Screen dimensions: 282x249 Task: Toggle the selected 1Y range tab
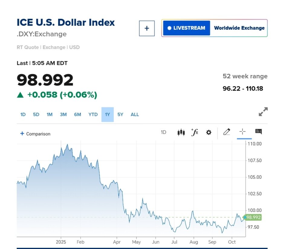(x=107, y=115)
